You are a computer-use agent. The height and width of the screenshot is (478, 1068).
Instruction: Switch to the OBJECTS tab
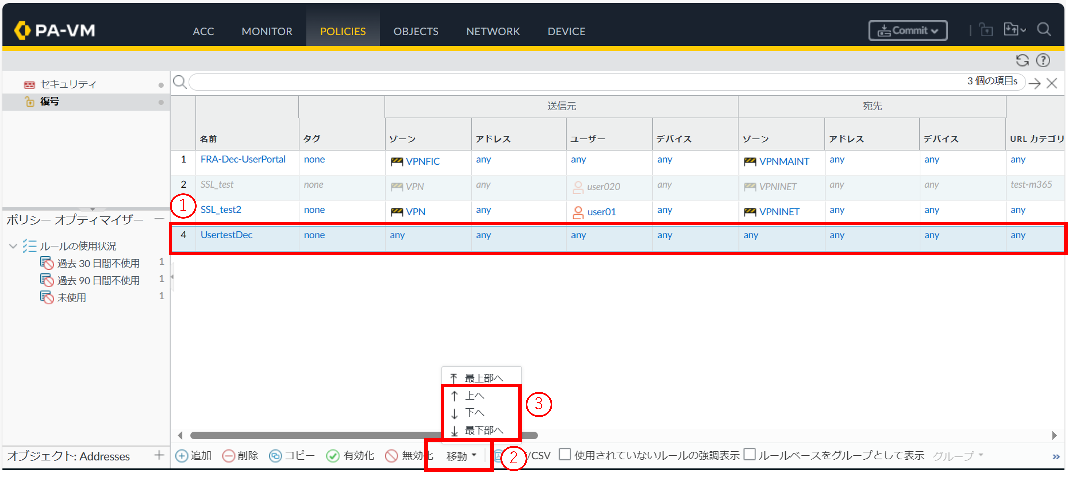point(416,32)
